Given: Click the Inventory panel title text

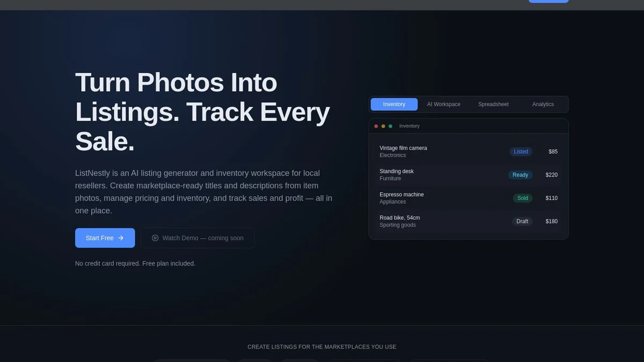Looking at the screenshot, I should pos(409,126).
